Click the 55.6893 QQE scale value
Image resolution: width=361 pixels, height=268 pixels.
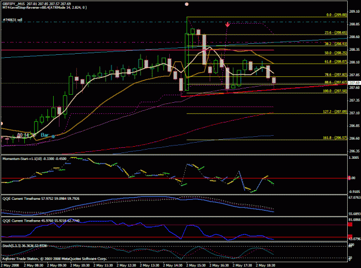[354, 214]
